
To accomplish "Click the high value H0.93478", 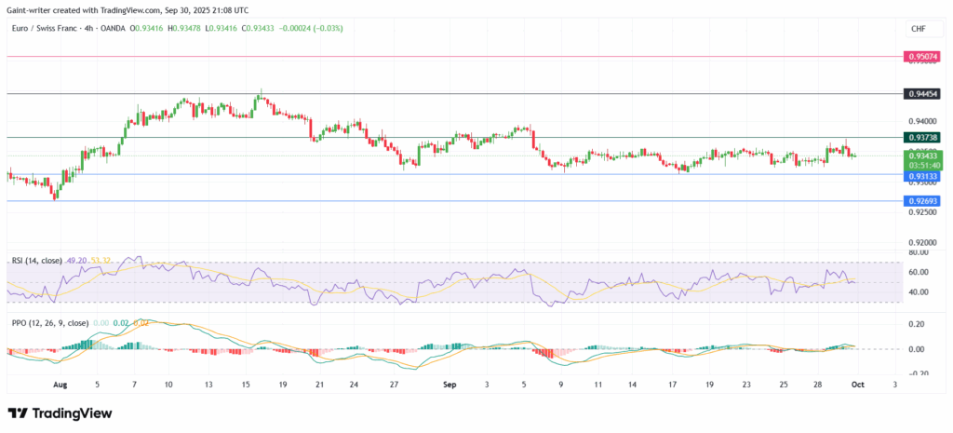I will pos(186,29).
